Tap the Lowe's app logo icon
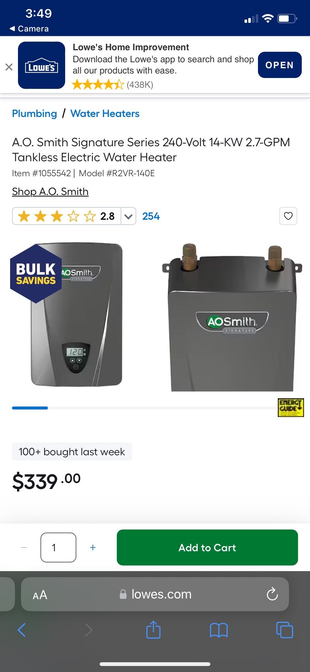 [x=42, y=65]
